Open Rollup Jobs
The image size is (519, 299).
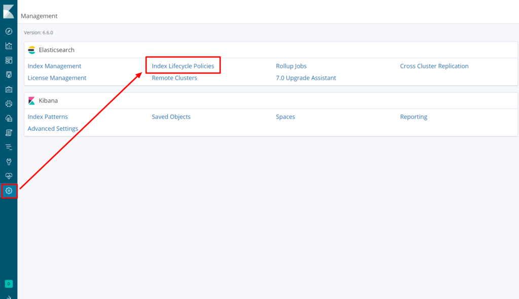291,66
